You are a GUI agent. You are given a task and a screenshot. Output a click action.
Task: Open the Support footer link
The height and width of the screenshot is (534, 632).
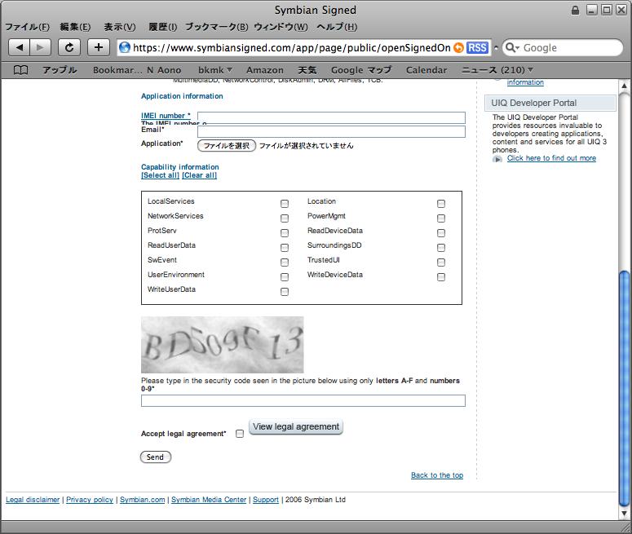pos(266,500)
